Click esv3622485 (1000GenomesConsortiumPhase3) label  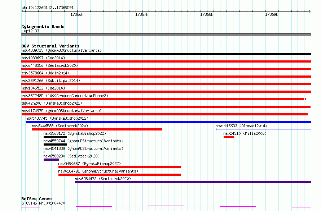coord(65,96)
